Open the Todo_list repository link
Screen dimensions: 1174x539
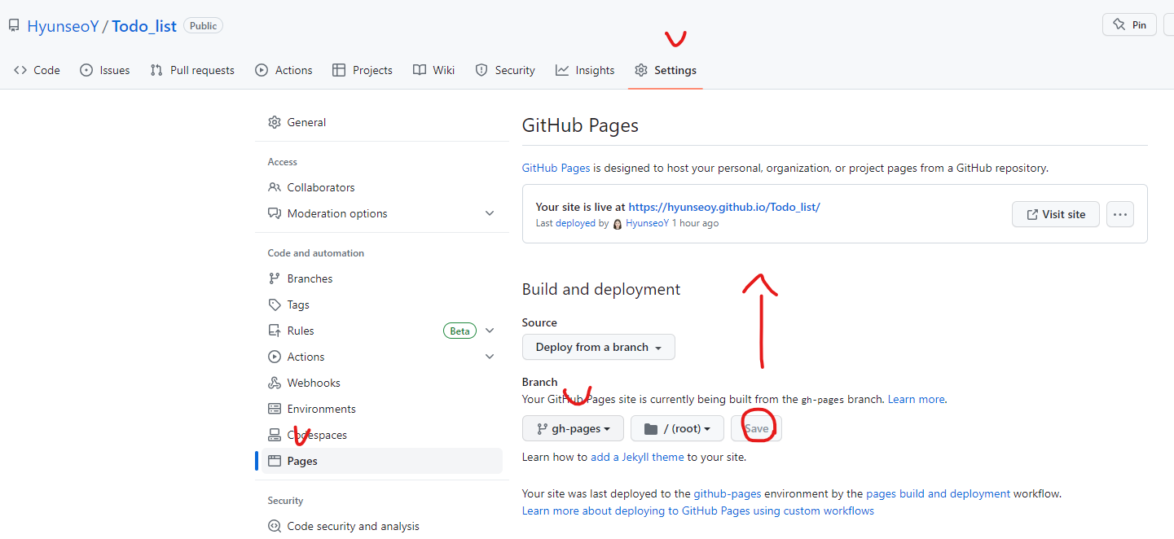tap(144, 26)
